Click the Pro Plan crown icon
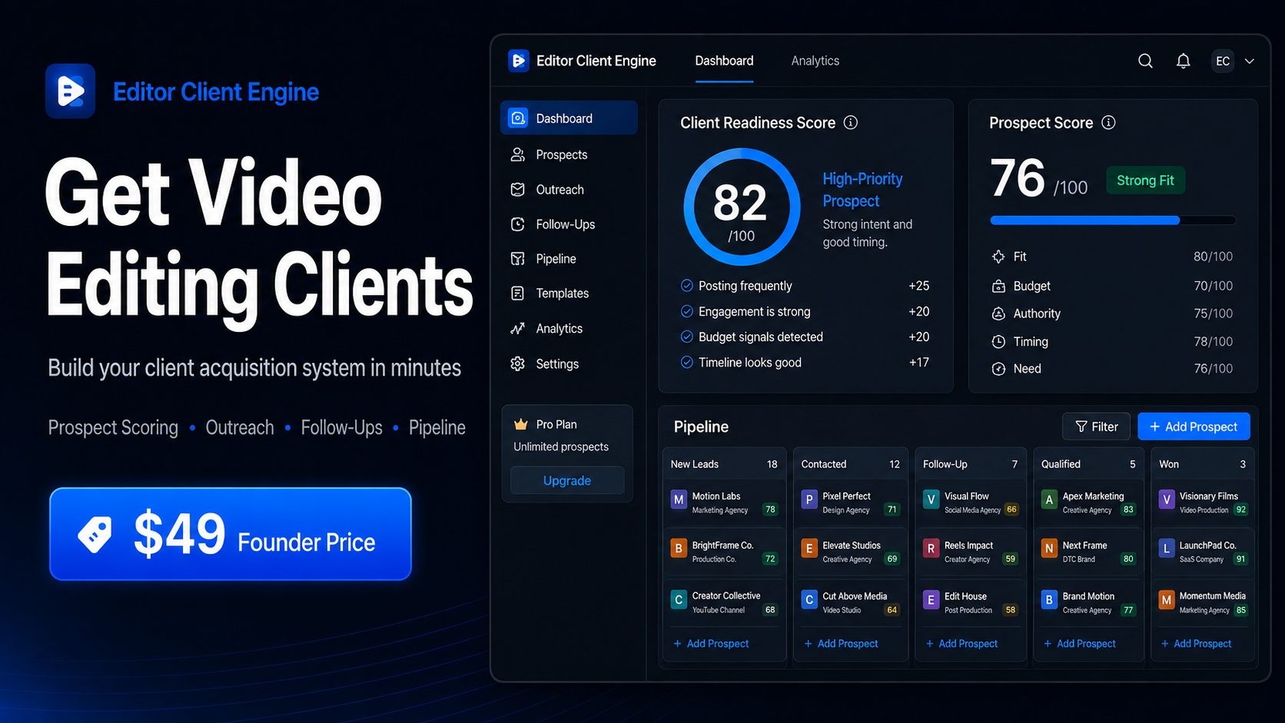This screenshot has height=723, width=1285. [x=521, y=424]
